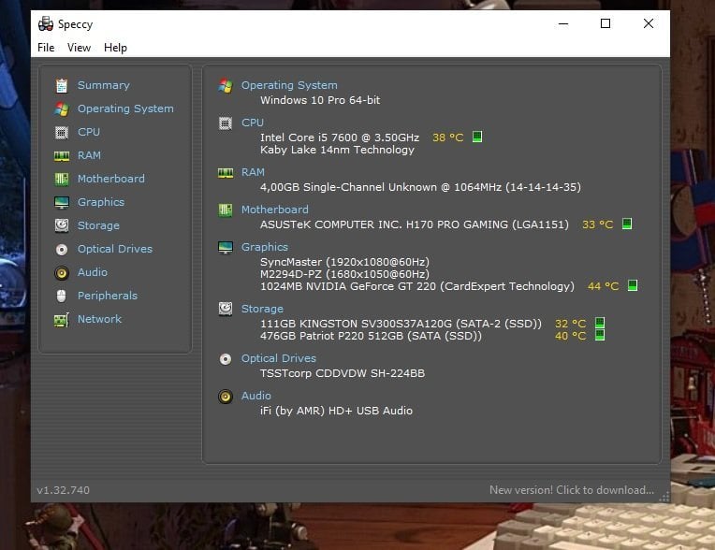The height and width of the screenshot is (550, 715).
Task: Click the Storage drive icon in summary panel
Action: point(226,309)
